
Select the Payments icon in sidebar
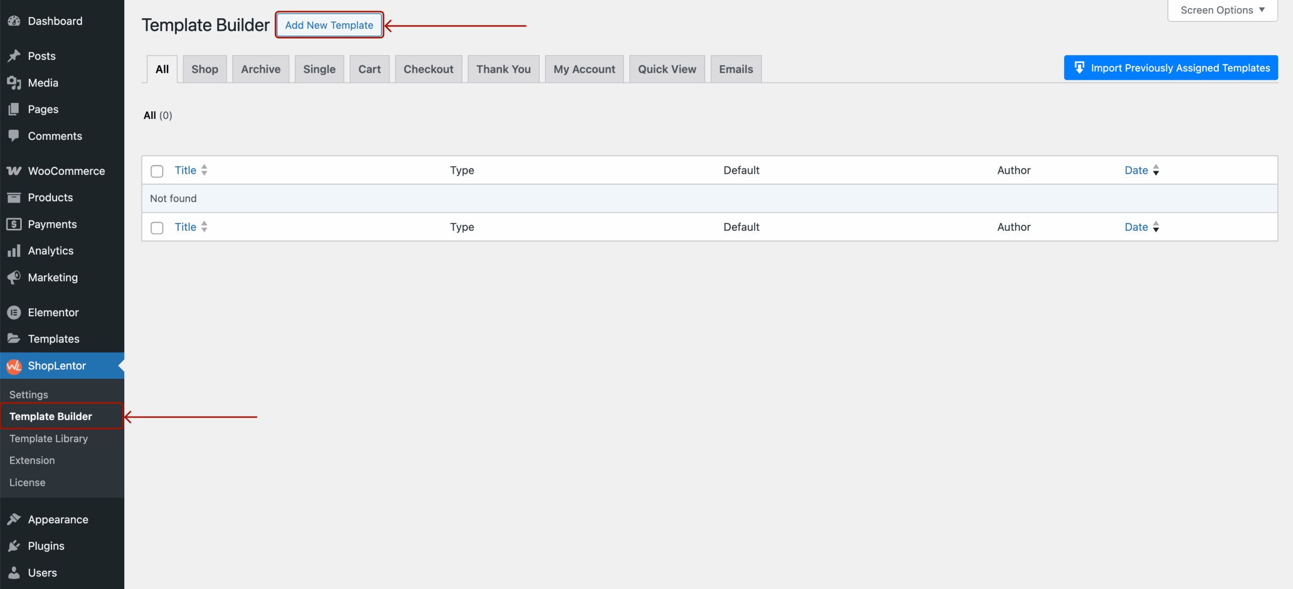tap(14, 224)
